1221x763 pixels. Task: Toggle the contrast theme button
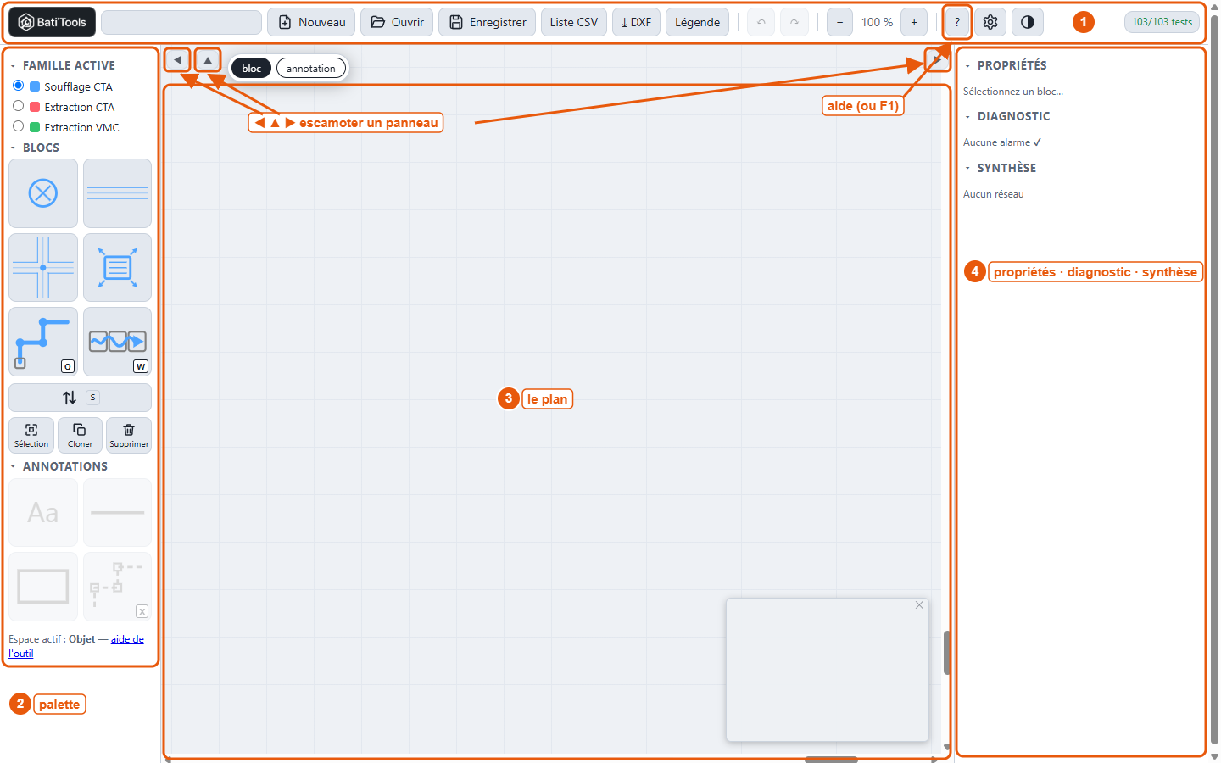point(1028,22)
